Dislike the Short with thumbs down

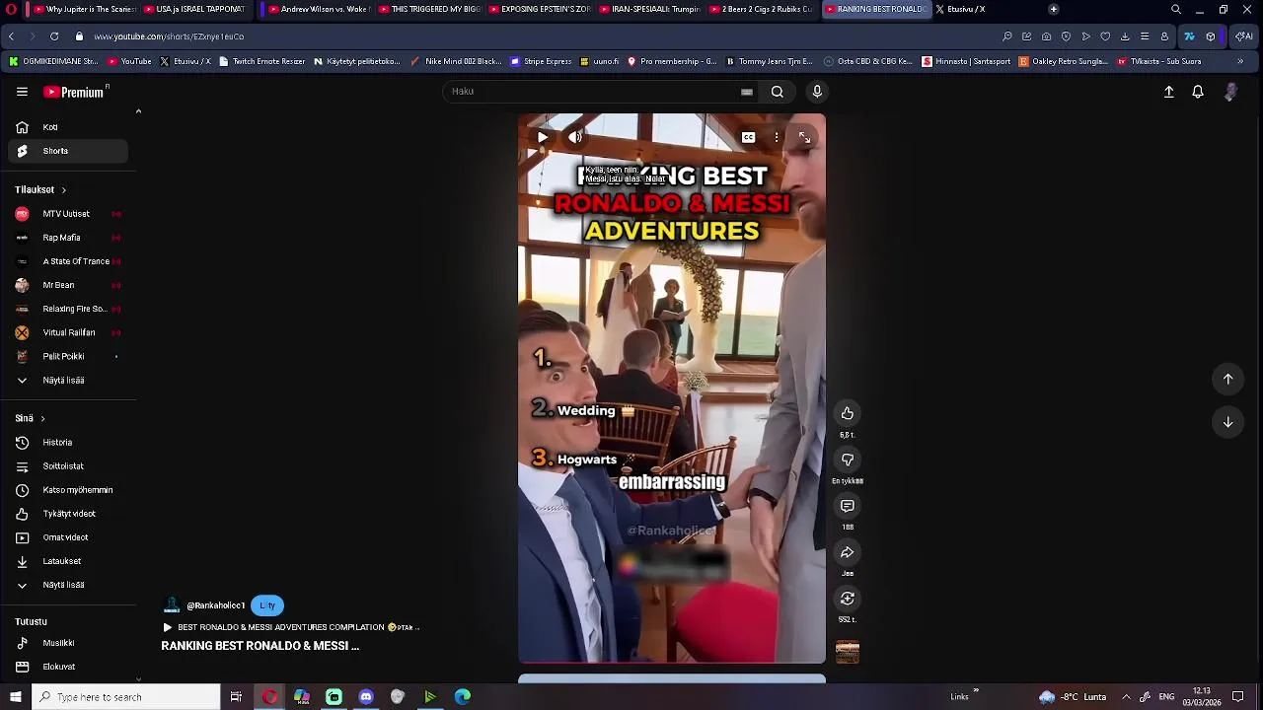tap(848, 460)
